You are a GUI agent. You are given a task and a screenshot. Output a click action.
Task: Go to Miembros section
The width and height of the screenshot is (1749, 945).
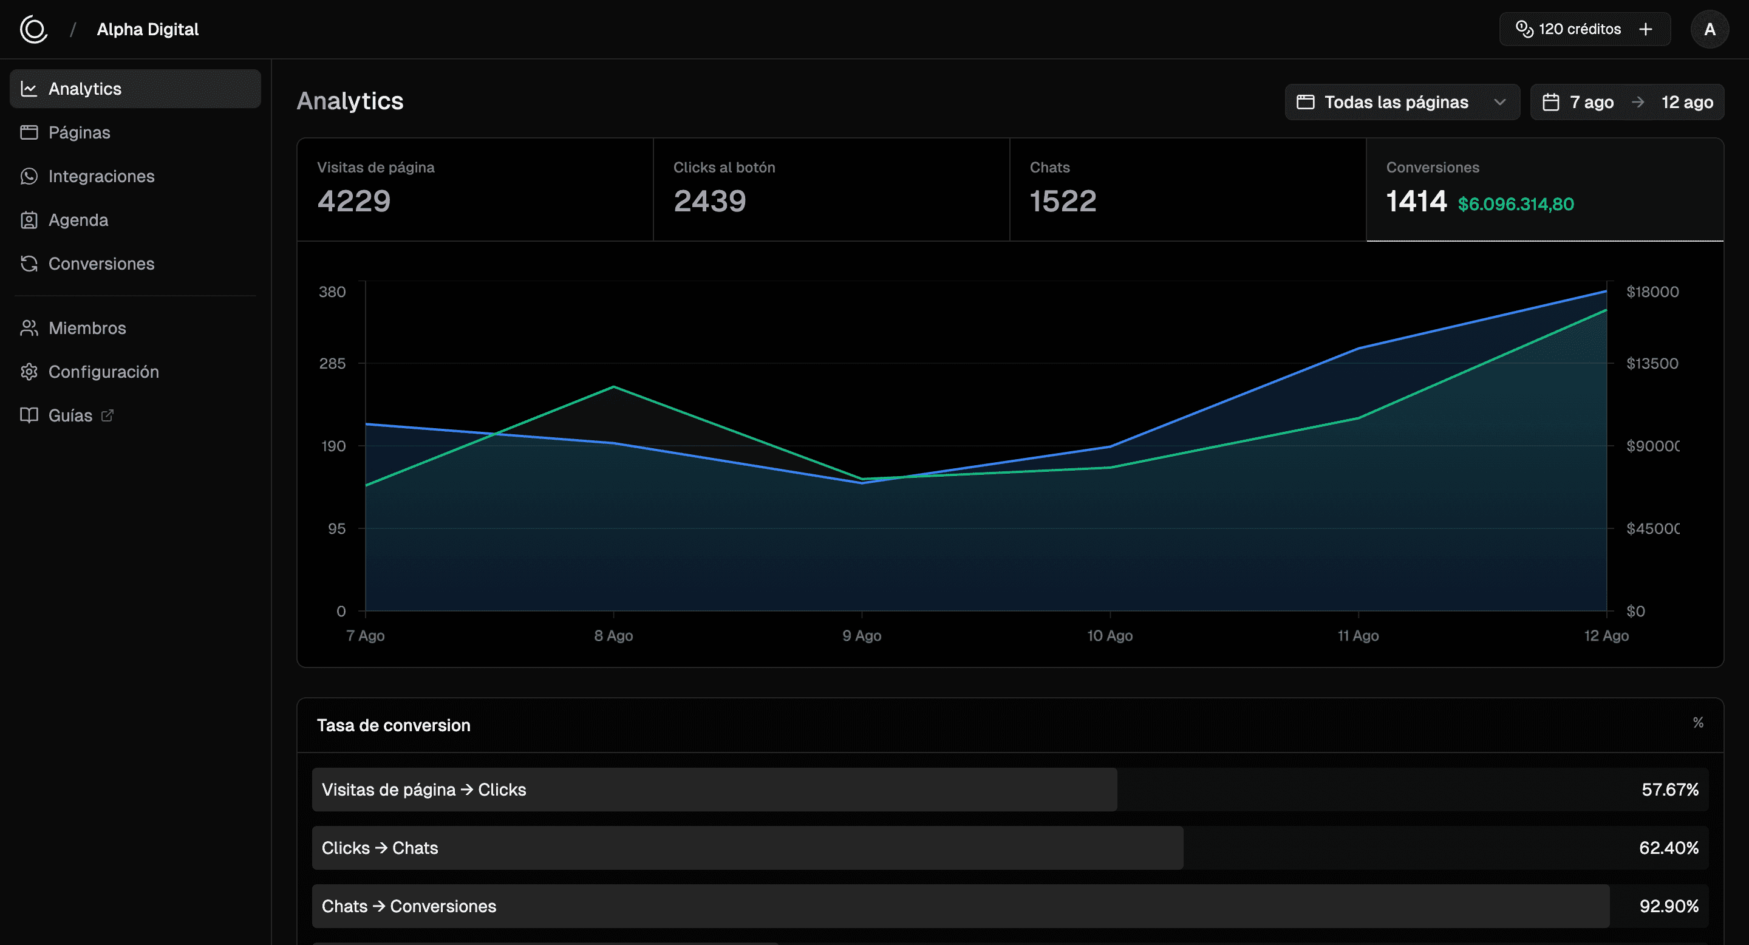pos(87,328)
